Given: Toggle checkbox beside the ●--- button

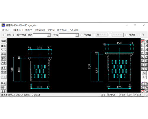Looking at the screenshot, I should coord(94,35).
